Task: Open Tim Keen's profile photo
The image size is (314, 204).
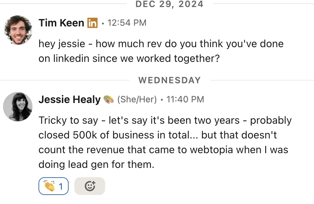Action: click(x=18, y=30)
